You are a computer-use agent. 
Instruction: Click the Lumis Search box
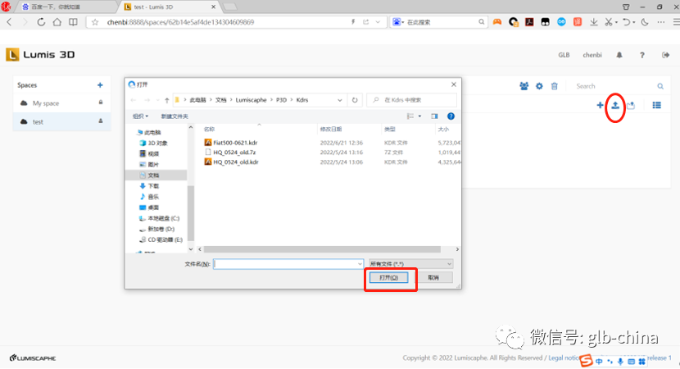pyautogui.click(x=615, y=86)
